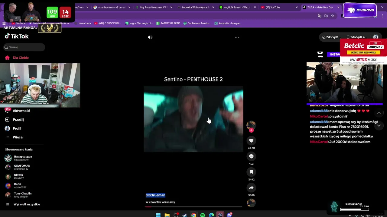Open the three-dot video options menu
The height and width of the screenshot is (217, 387).
(x=237, y=37)
